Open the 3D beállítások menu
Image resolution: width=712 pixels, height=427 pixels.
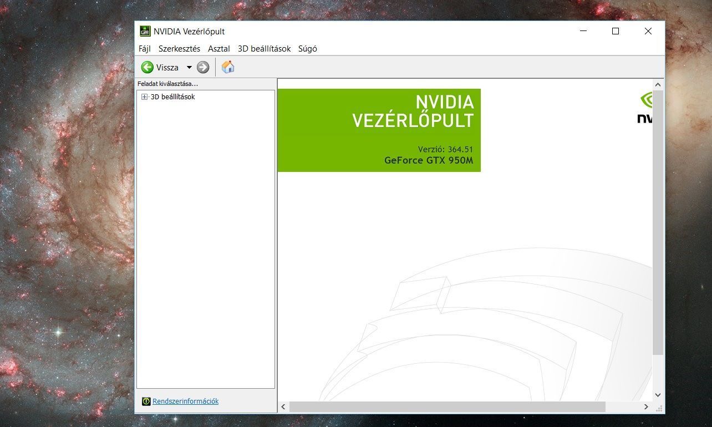(265, 49)
